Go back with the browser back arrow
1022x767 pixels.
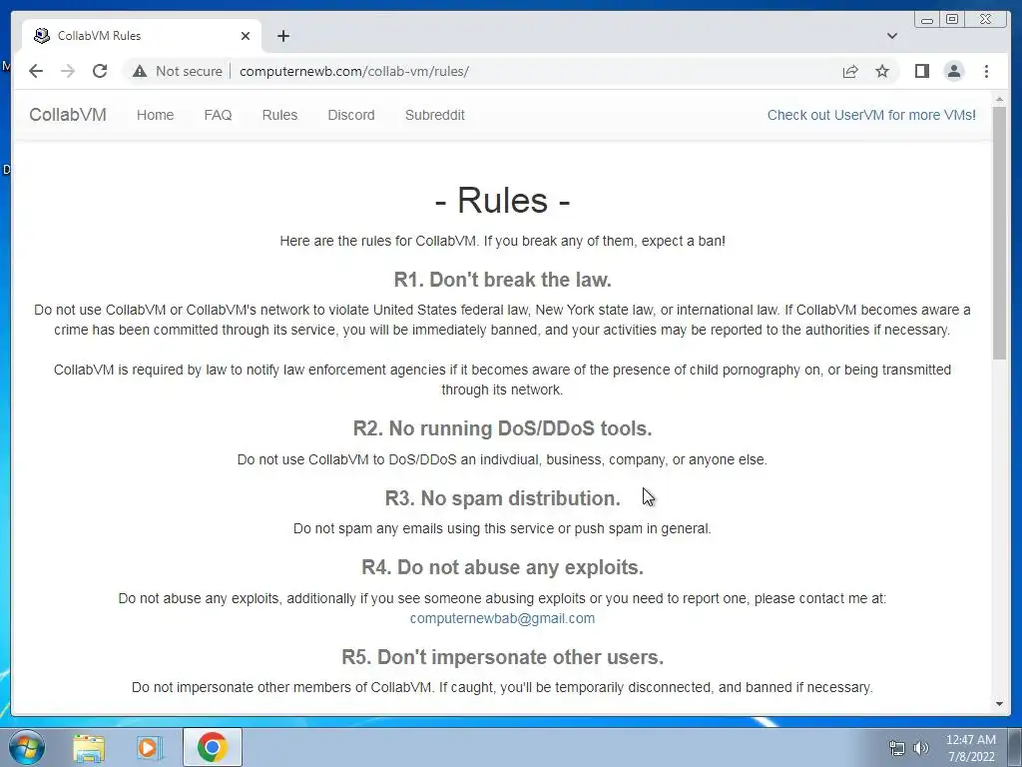click(x=36, y=71)
